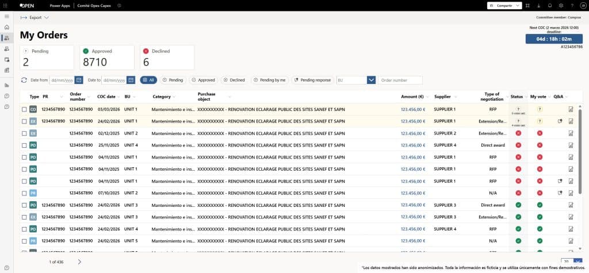Select the Pending response filter
589x273 pixels.
(x=312, y=80)
